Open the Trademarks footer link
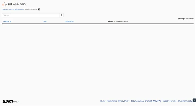 click(x=112, y=101)
